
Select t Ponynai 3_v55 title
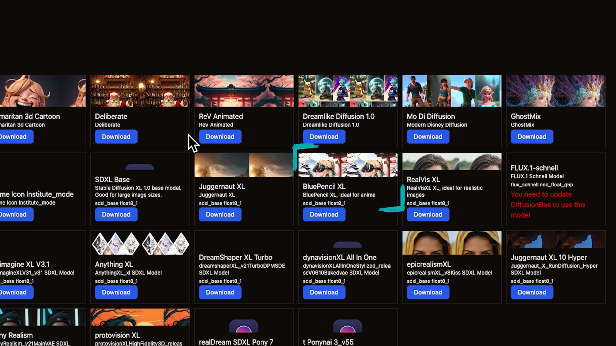(328, 342)
